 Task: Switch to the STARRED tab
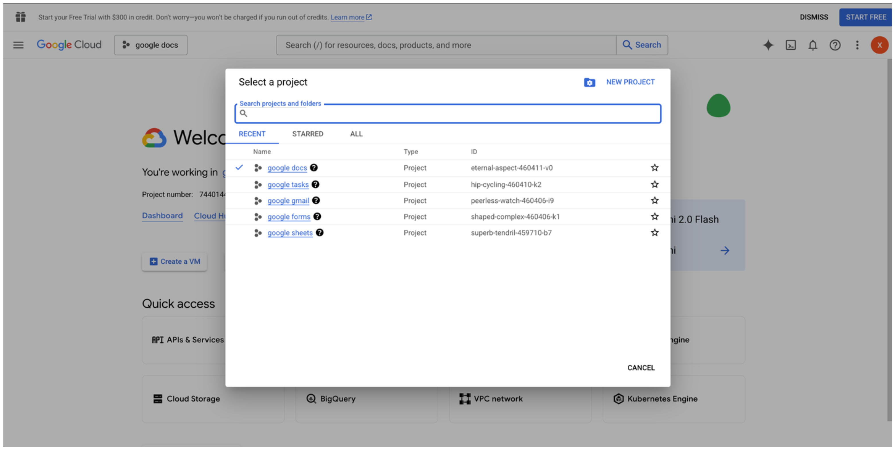tap(308, 134)
